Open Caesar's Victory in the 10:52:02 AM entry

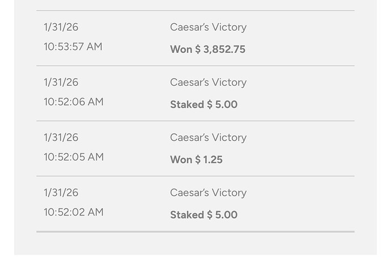tap(208, 193)
